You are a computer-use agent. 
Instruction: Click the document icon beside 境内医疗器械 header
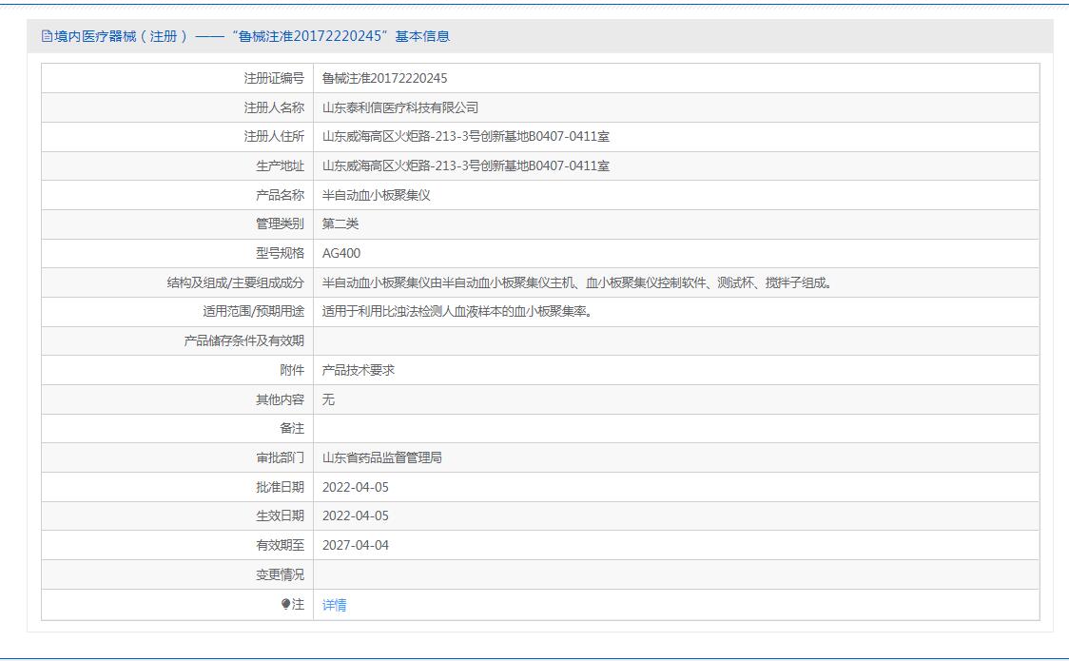click(x=47, y=36)
